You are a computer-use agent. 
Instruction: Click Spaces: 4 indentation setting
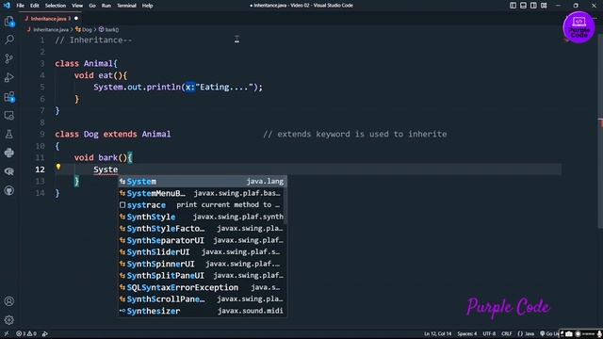coord(467,333)
